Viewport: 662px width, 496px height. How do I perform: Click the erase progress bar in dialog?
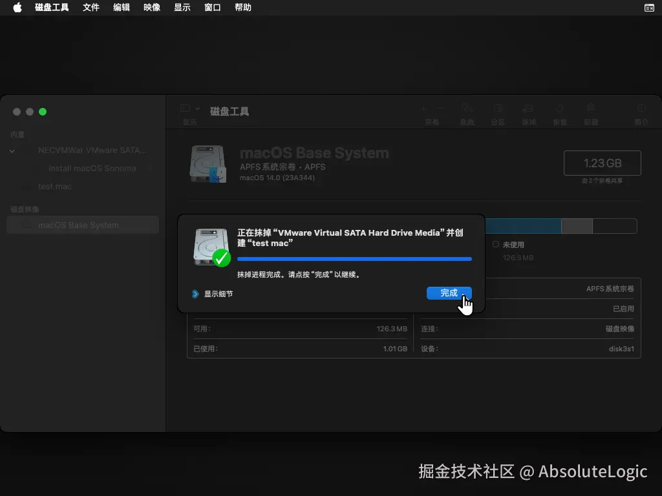coord(354,259)
